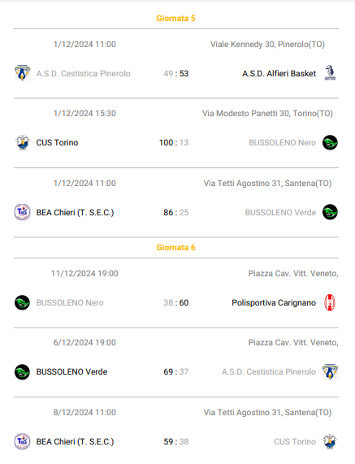355x464 pixels.
Task: Click the 100 : 13 match score
Action: pos(174,143)
